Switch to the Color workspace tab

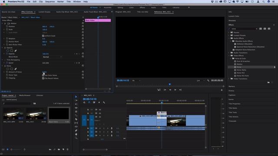[131, 8]
